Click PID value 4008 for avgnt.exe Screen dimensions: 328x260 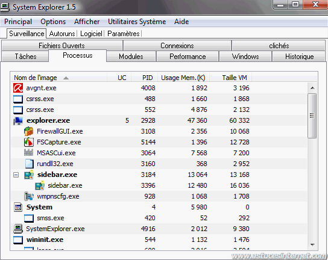click(x=148, y=88)
